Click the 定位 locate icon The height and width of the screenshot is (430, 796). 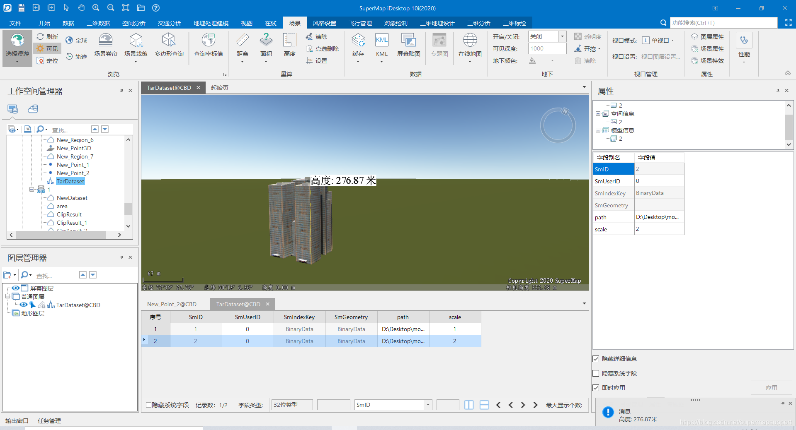(x=40, y=61)
